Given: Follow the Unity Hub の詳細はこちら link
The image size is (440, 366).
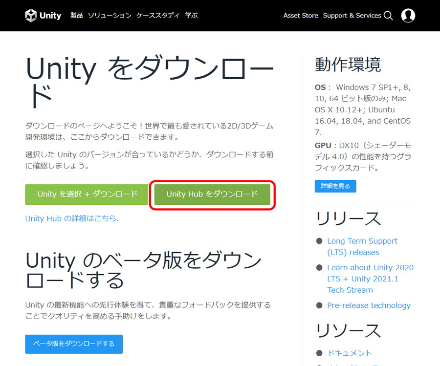Looking at the screenshot, I should point(72,218).
